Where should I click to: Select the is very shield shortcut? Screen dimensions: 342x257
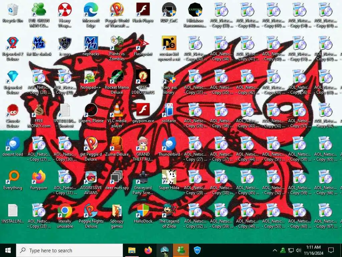click(65, 43)
